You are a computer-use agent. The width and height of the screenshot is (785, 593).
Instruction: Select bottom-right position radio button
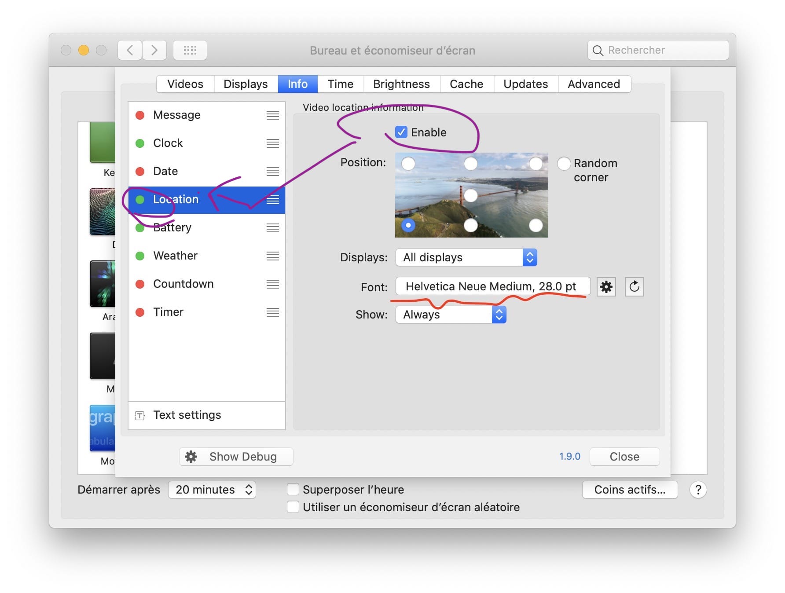(536, 225)
